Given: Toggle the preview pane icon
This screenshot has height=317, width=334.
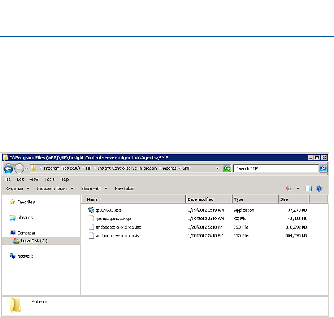Looking at the screenshot, I should tap(308, 189).
